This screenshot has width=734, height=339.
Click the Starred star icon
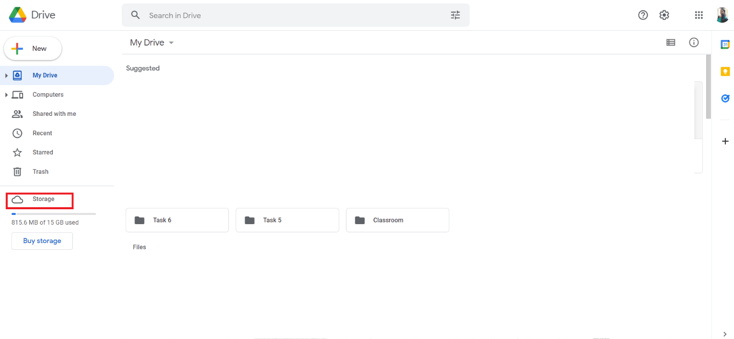(17, 152)
